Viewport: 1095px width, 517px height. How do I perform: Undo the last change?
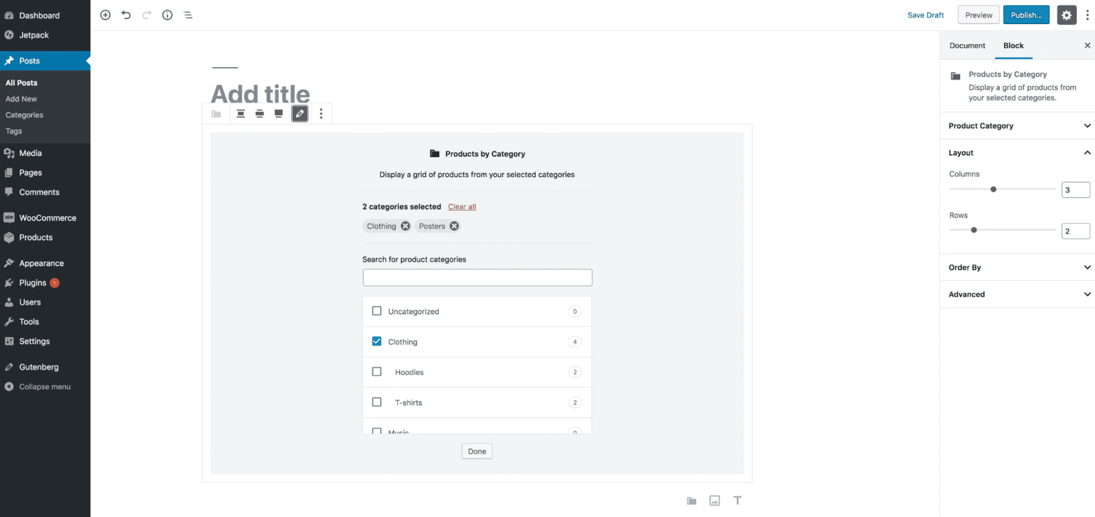click(126, 15)
